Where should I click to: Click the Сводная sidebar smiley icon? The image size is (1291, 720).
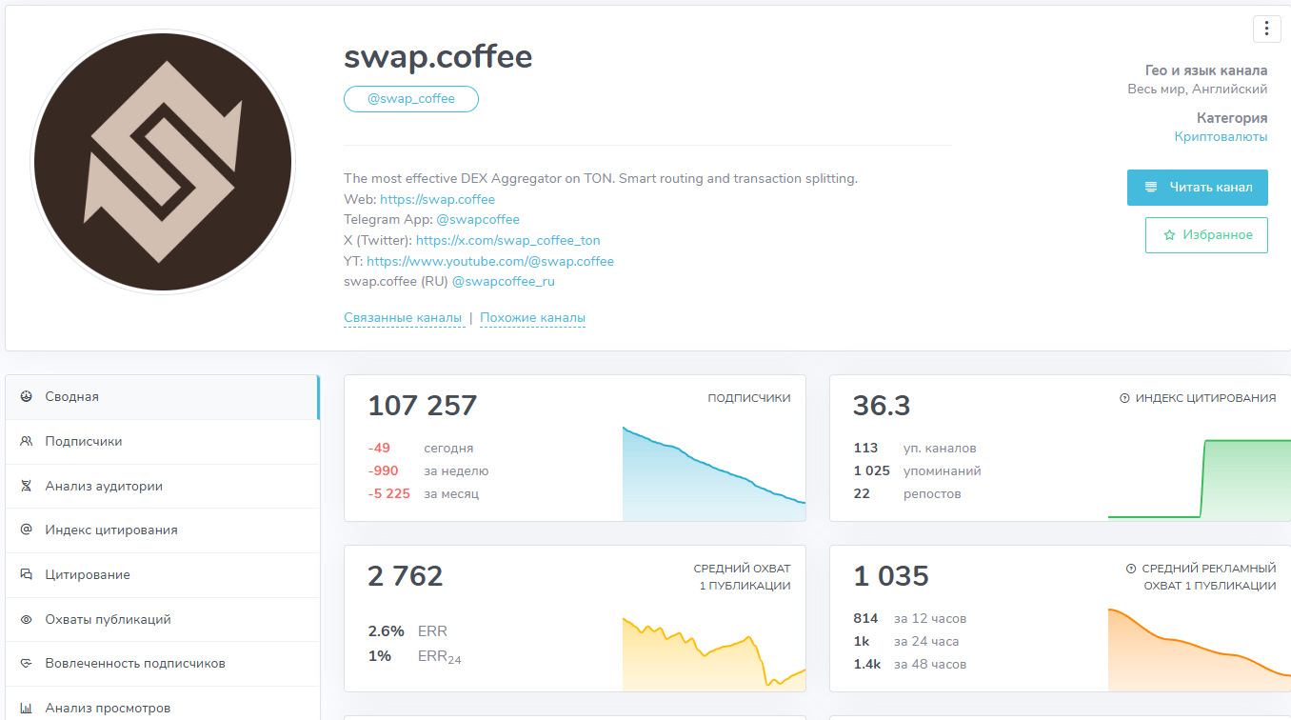click(x=27, y=396)
